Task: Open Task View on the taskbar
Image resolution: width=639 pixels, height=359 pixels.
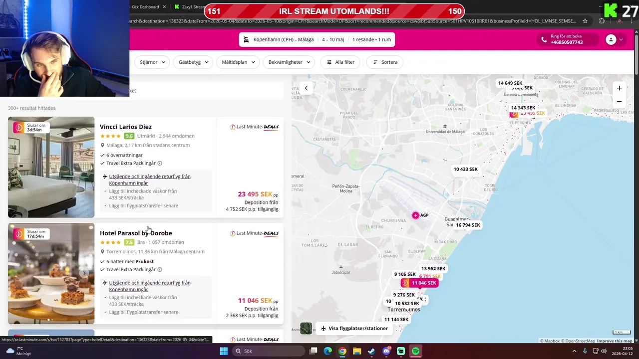Action: pyautogui.click(x=314, y=351)
